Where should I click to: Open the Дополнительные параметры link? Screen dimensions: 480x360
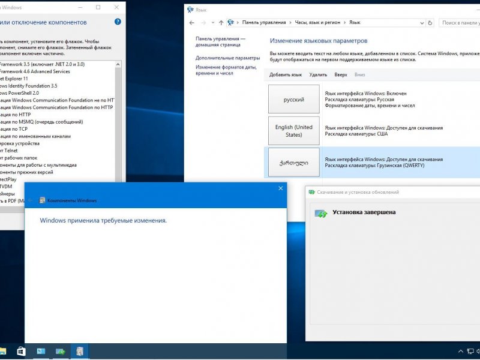pos(227,58)
